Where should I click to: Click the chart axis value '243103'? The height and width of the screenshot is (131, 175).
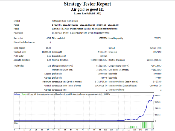click(x=158, y=108)
